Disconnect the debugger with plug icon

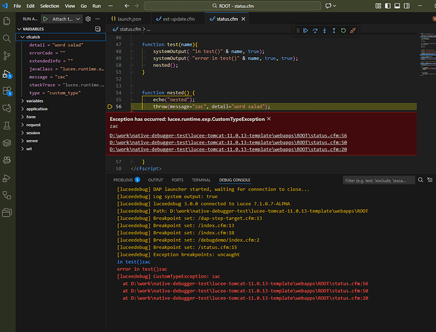(352, 31)
